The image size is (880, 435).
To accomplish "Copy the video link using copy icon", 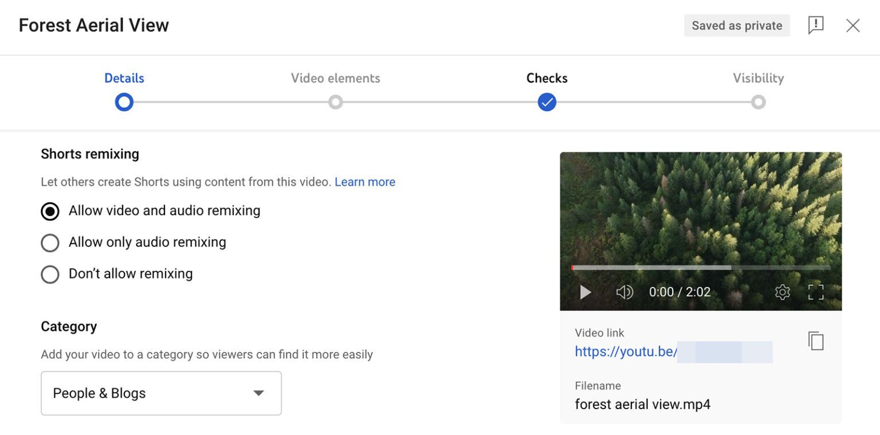I will coord(816,340).
